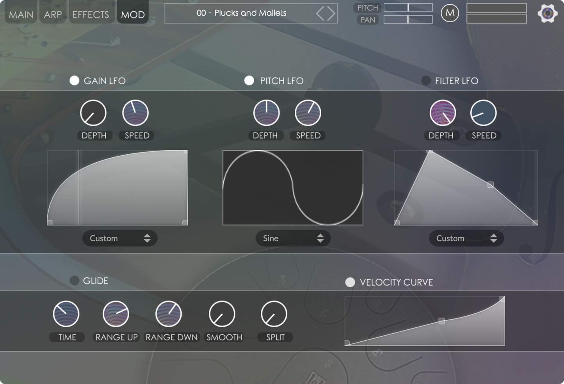Click the Pitch LFO Speed knob
564x384 pixels.
[x=308, y=113]
